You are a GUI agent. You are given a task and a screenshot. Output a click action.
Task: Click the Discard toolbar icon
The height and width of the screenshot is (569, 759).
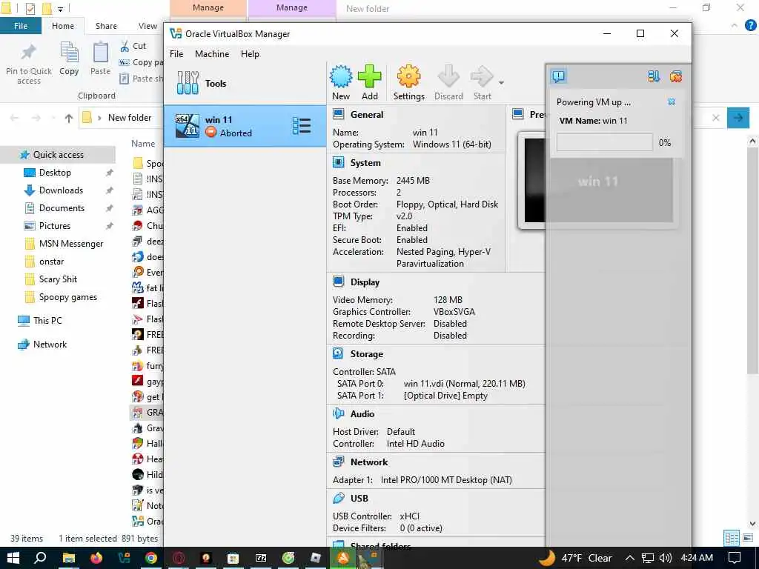[448, 76]
